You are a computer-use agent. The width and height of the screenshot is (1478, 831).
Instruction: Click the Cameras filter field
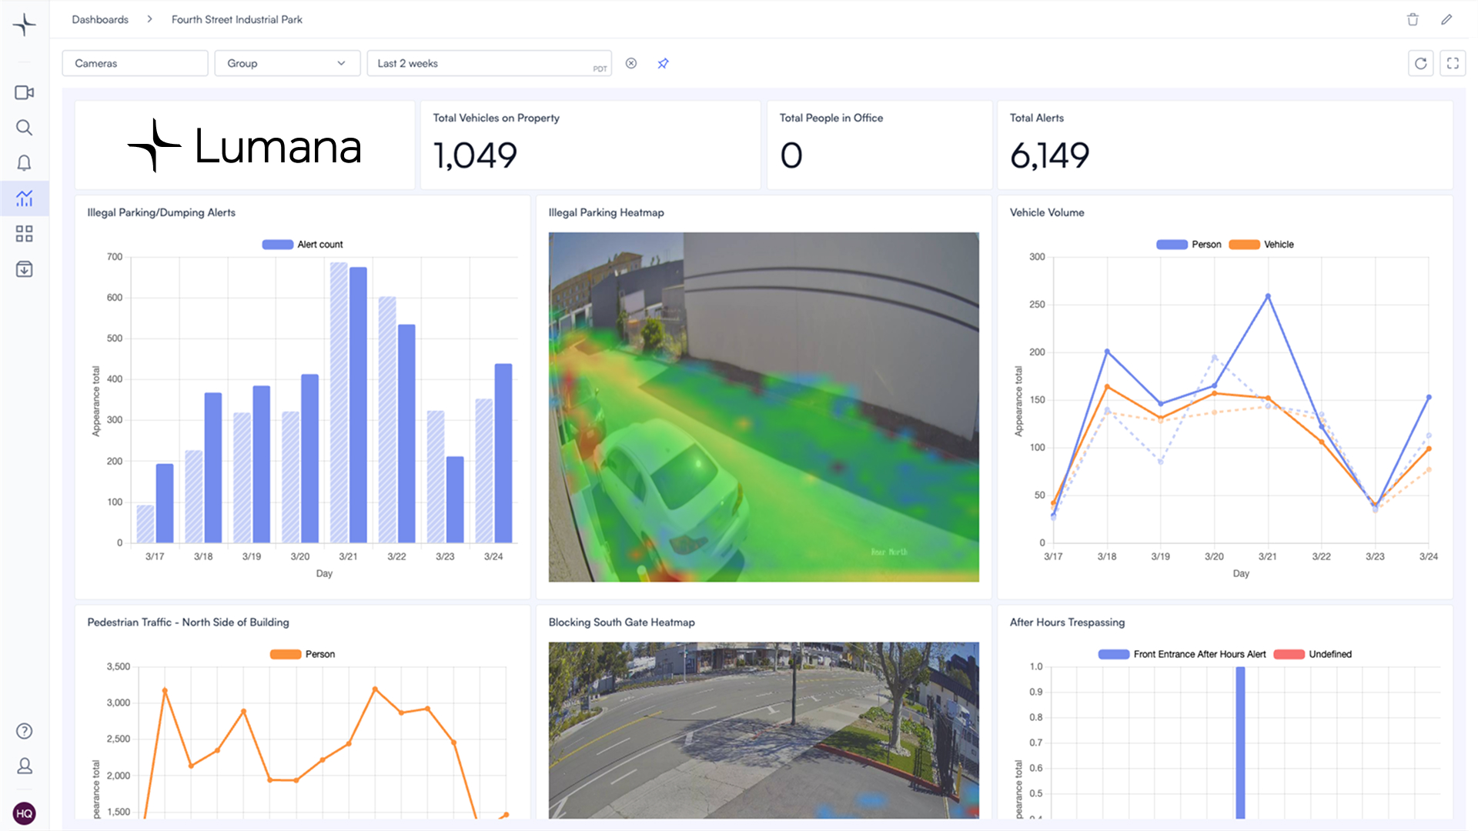click(x=135, y=63)
